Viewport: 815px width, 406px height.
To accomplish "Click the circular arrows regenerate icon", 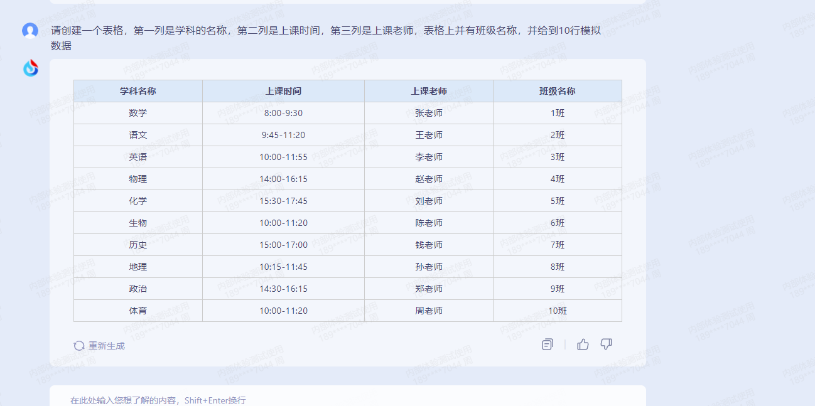I will (79, 346).
